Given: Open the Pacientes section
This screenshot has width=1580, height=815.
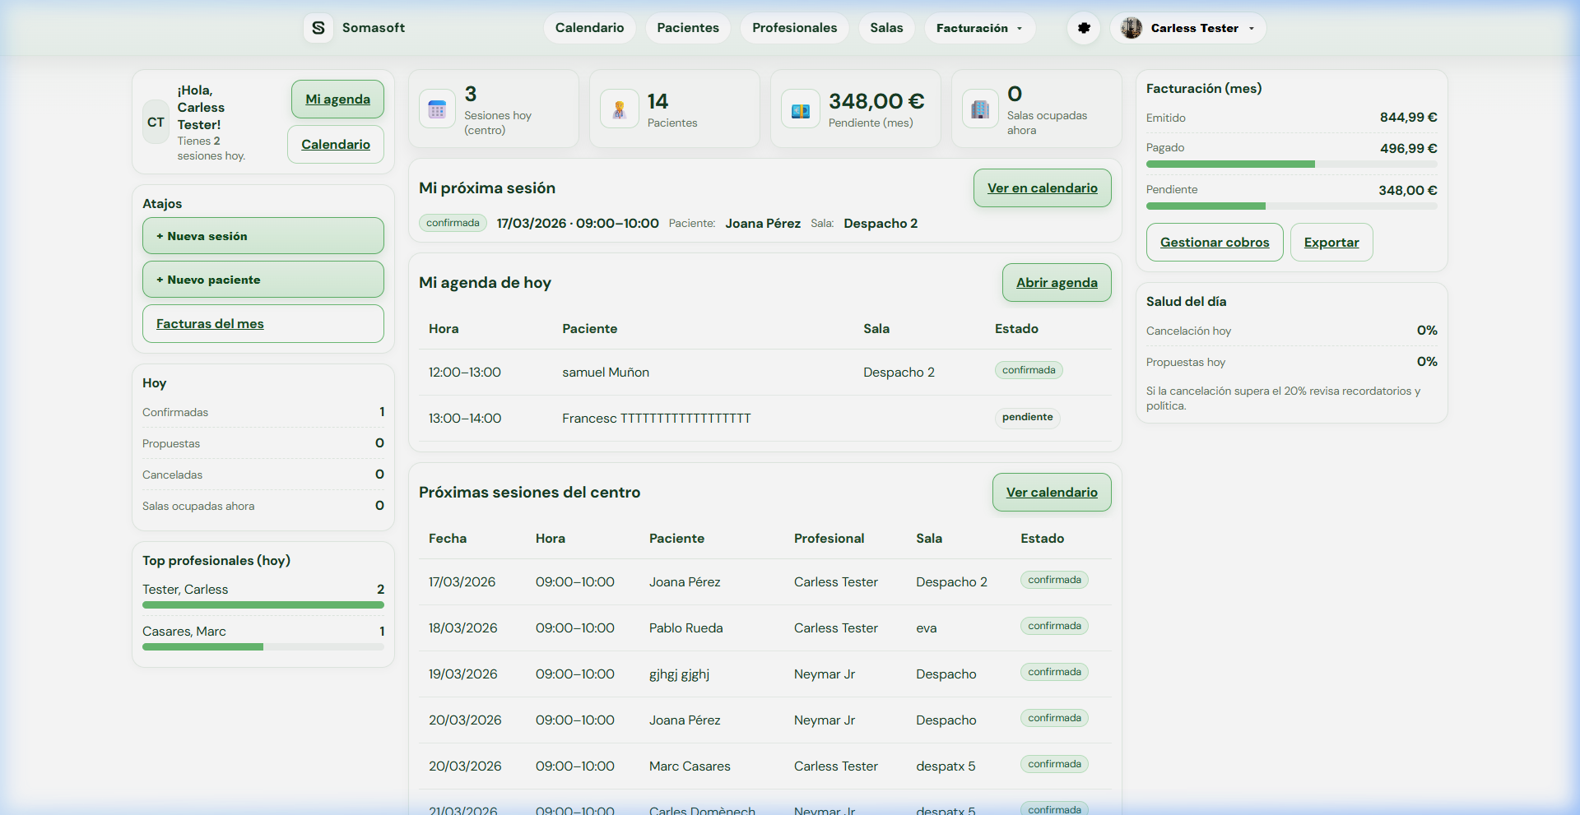Looking at the screenshot, I should pyautogui.click(x=687, y=27).
